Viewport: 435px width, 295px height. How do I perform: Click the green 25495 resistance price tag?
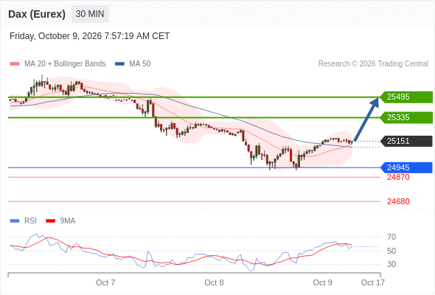[x=406, y=97]
